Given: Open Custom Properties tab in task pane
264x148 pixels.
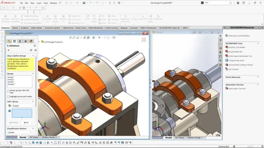Looking at the screenshot, I should click(x=220, y=57).
